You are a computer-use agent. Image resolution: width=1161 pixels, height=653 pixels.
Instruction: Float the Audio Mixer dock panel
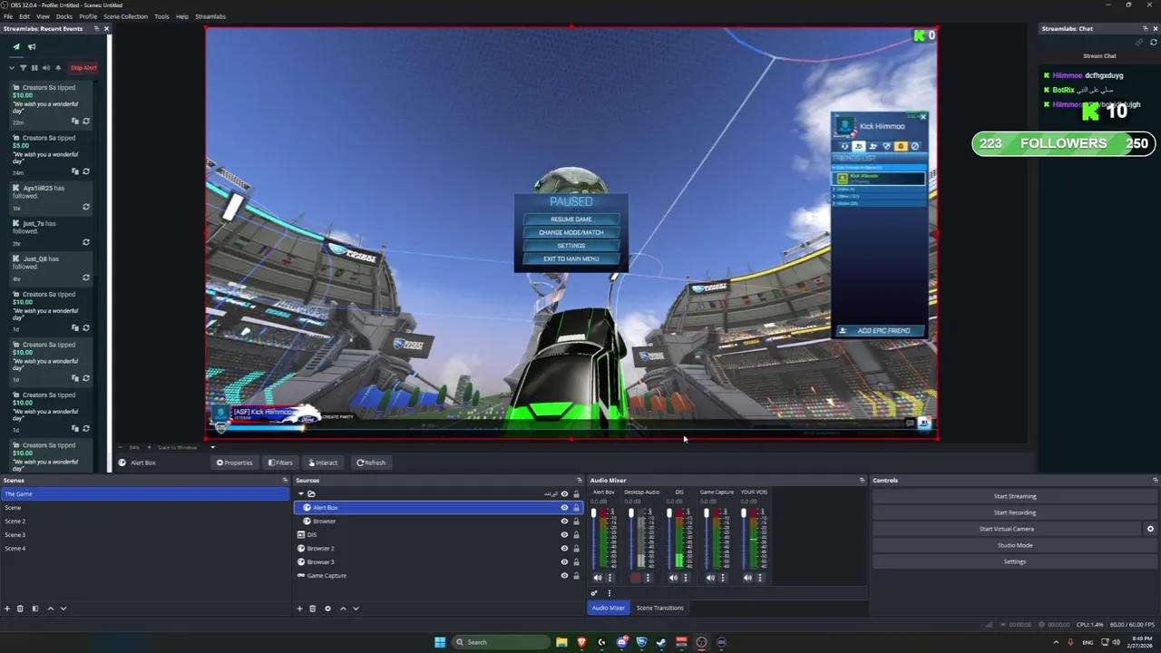862,481
